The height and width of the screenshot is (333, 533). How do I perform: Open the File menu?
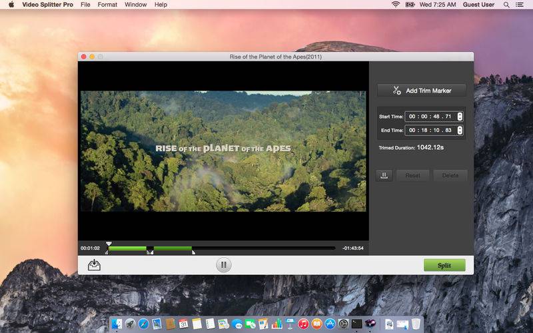click(x=85, y=5)
